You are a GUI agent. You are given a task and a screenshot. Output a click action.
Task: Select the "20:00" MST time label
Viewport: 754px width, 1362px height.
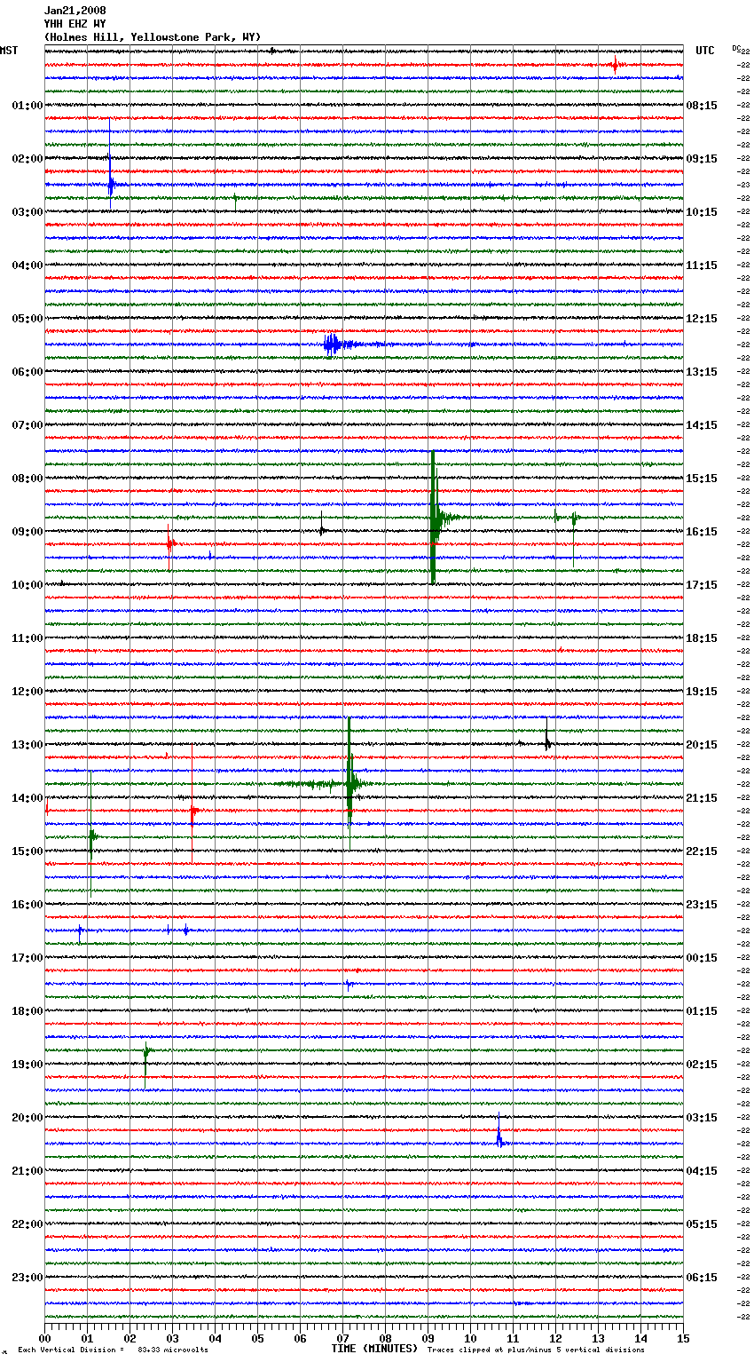pyautogui.click(x=27, y=1118)
